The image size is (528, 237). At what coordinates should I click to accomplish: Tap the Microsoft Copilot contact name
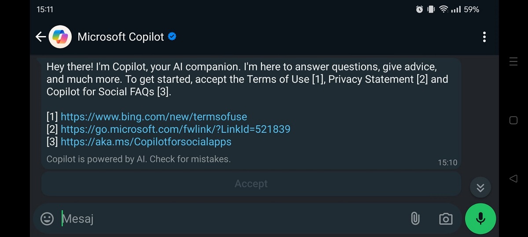pyautogui.click(x=121, y=37)
